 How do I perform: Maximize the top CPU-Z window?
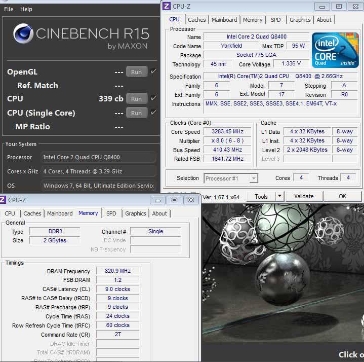coord(339,7)
